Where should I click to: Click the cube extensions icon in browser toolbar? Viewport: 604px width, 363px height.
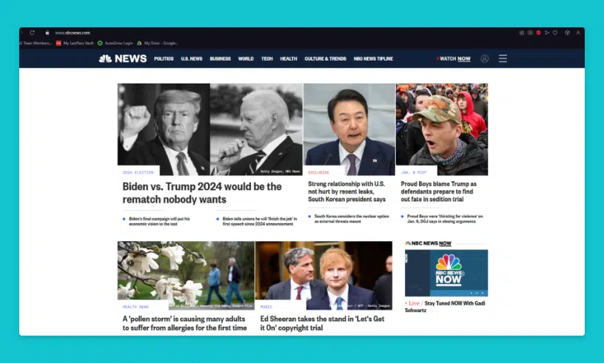tap(567, 33)
